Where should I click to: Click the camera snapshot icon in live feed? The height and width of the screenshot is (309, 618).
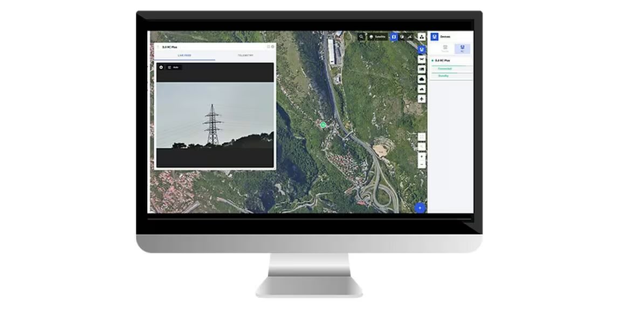pos(161,67)
